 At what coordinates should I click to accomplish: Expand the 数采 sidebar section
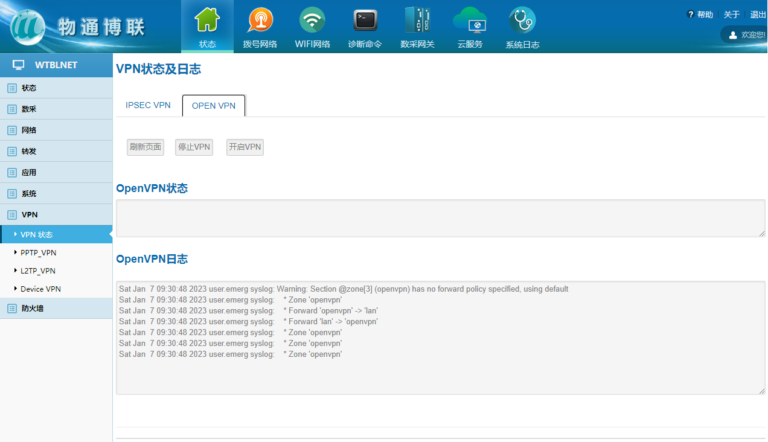[29, 109]
